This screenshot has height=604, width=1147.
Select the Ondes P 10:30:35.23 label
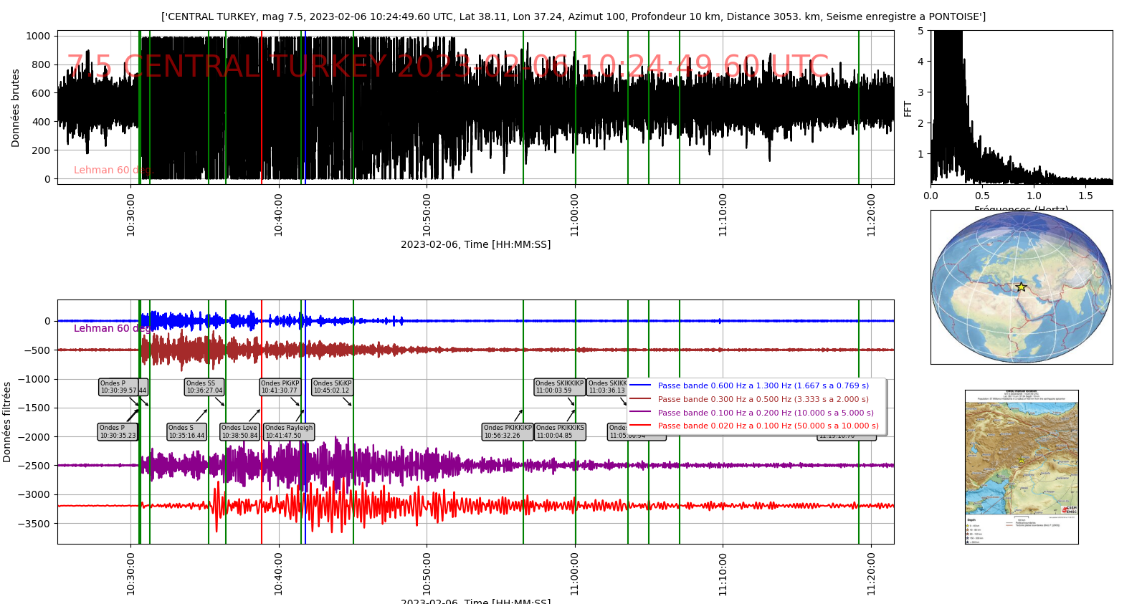(x=118, y=432)
